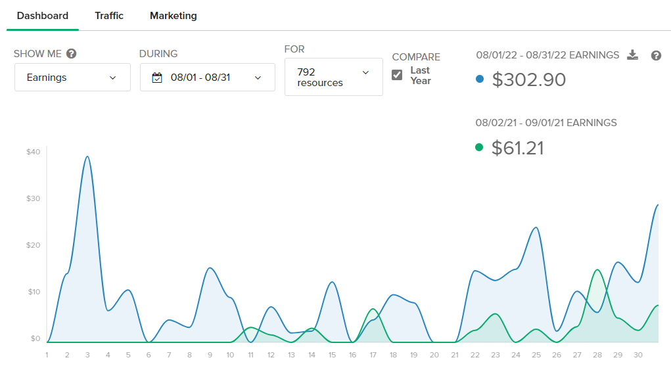This screenshot has height=366, width=671.
Task: Click the 08/02/21 - 09/01/21 EARNINGS heading
Action: click(546, 123)
